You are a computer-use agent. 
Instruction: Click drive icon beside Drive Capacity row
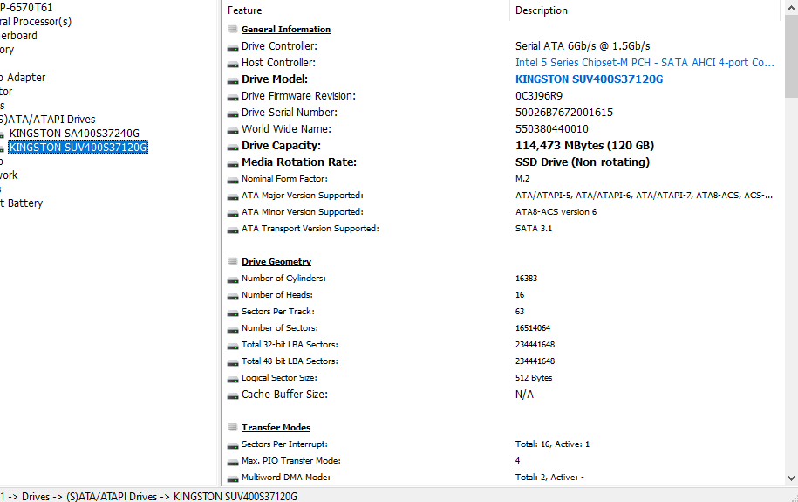click(x=233, y=147)
